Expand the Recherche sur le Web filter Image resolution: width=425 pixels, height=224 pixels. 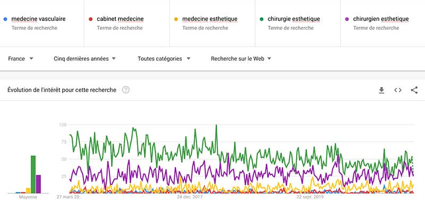pyautogui.click(x=241, y=59)
